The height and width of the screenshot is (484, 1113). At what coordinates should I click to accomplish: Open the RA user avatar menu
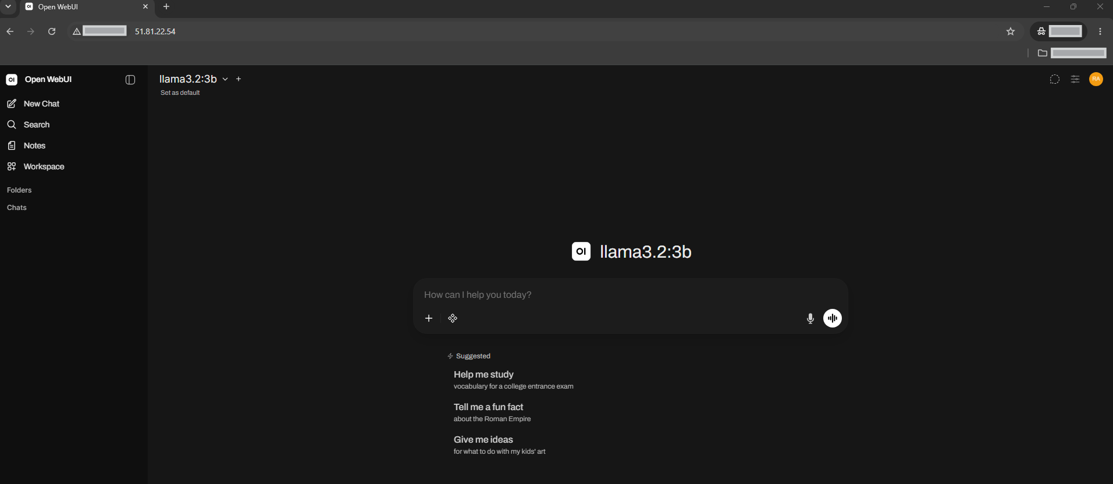[1096, 79]
